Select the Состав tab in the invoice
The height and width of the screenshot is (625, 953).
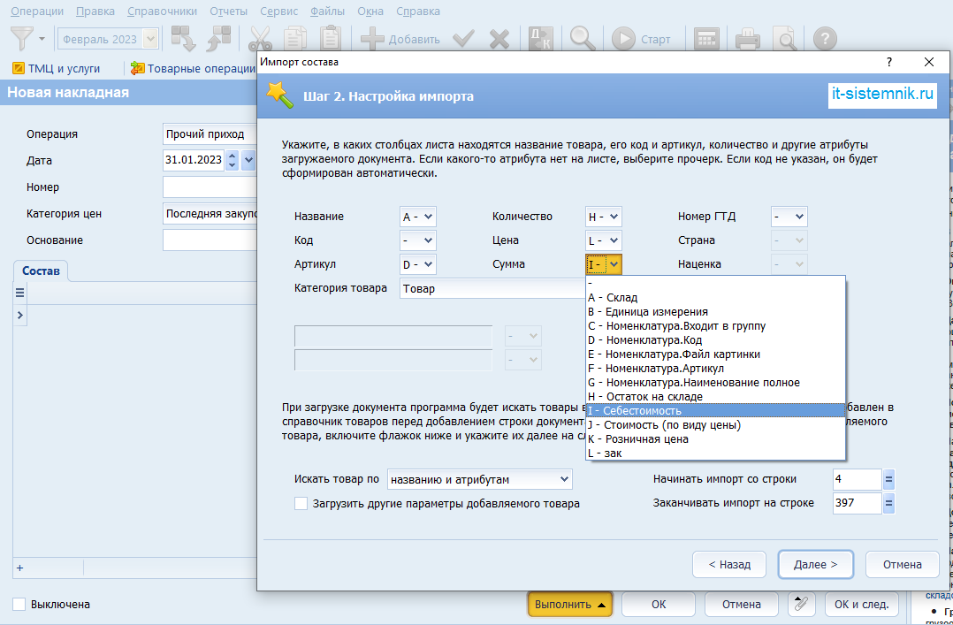(41, 271)
